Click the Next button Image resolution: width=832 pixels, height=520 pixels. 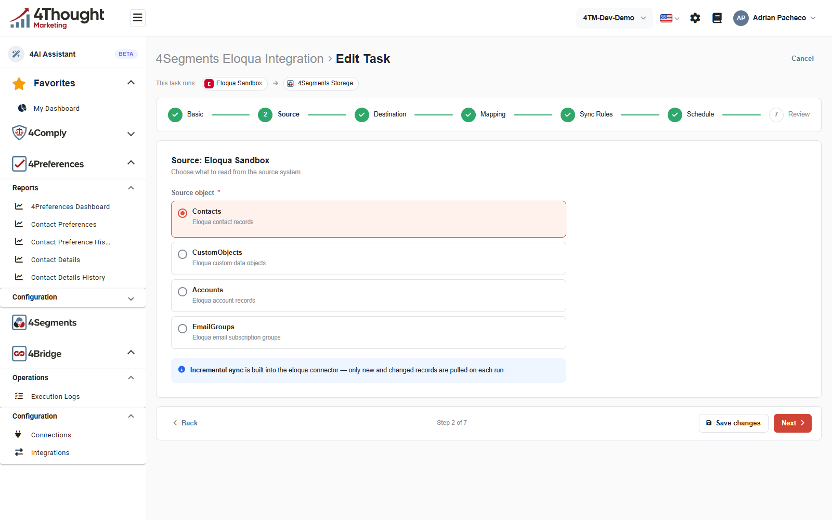click(792, 423)
